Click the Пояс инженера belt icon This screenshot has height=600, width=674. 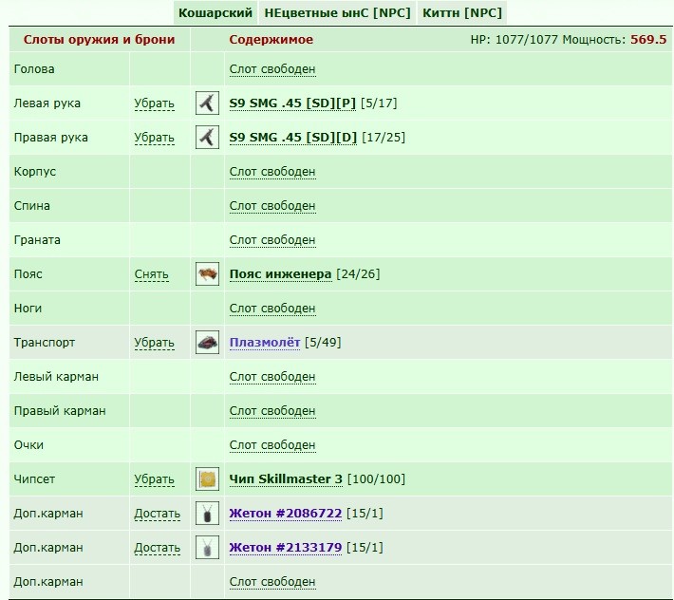click(207, 273)
